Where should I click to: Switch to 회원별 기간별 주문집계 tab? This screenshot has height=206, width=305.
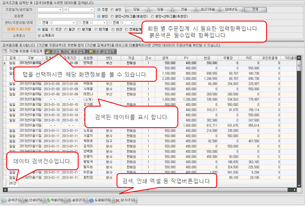66,51
